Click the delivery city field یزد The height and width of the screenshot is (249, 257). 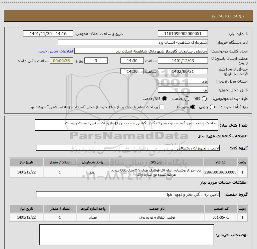point(183,90)
